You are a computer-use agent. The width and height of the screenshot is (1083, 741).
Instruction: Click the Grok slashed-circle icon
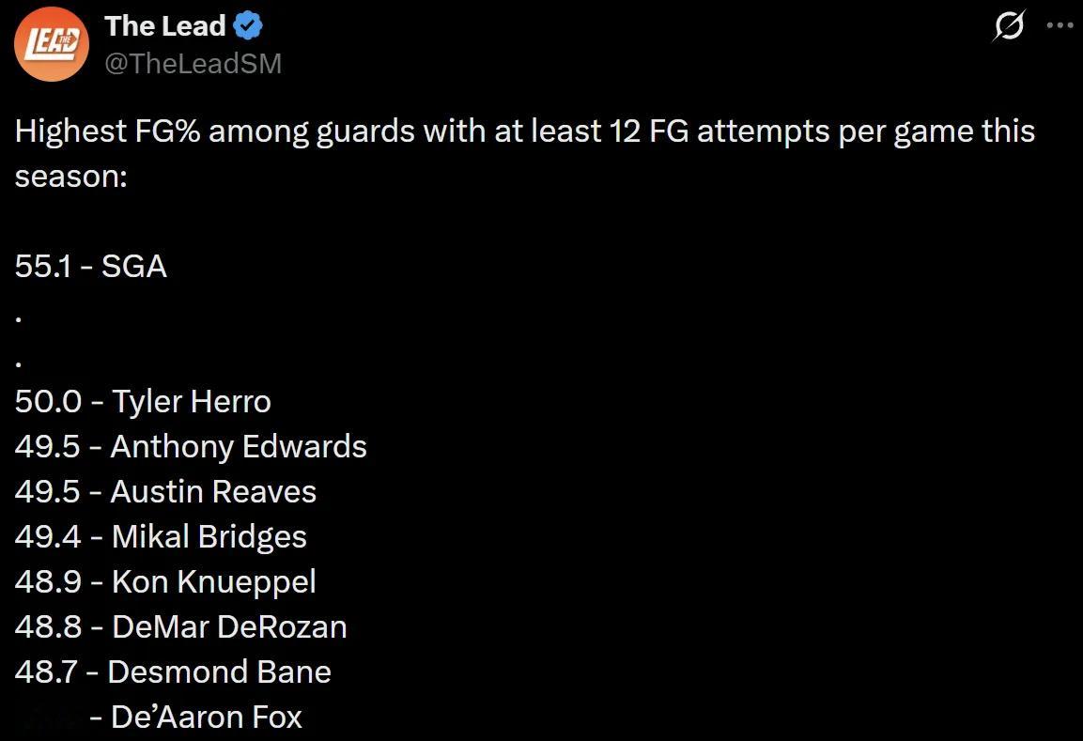coord(1009,27)
